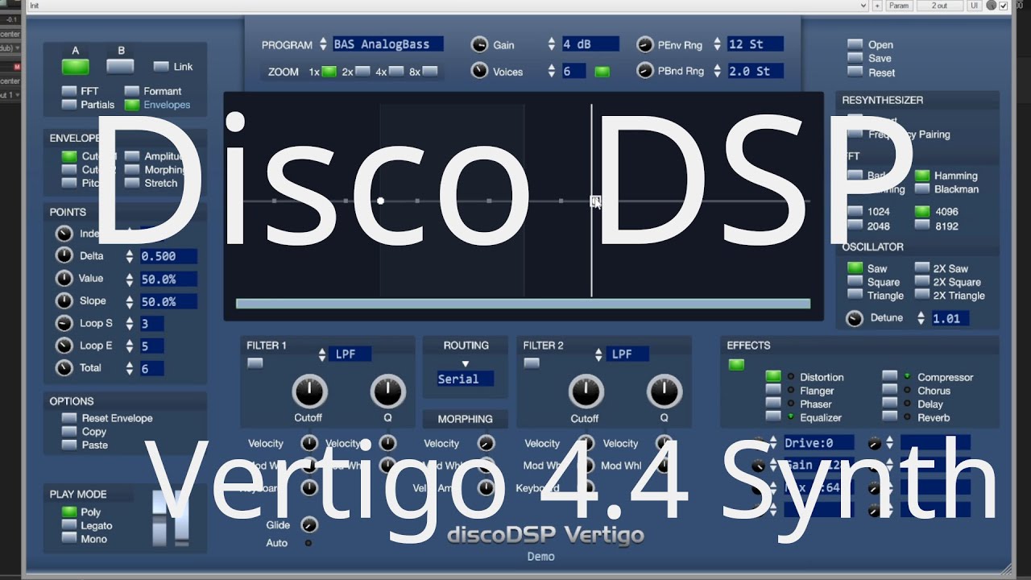
Task: Select Poly play mode
Action: click(x=69, y=512)
